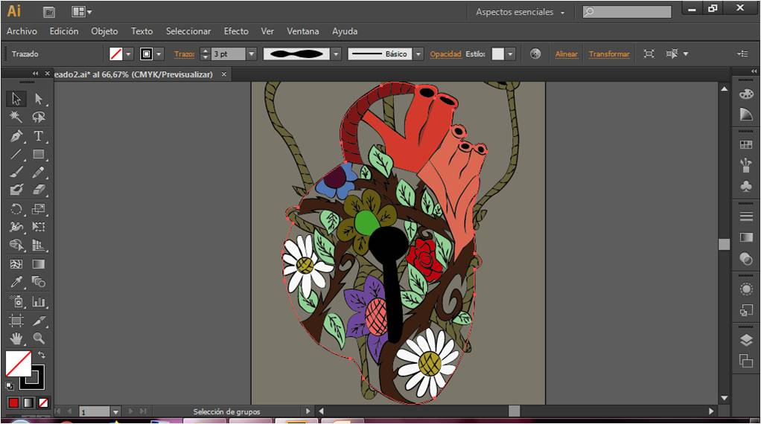
Task: Open the Efecto menu
Action: [236, 31]
